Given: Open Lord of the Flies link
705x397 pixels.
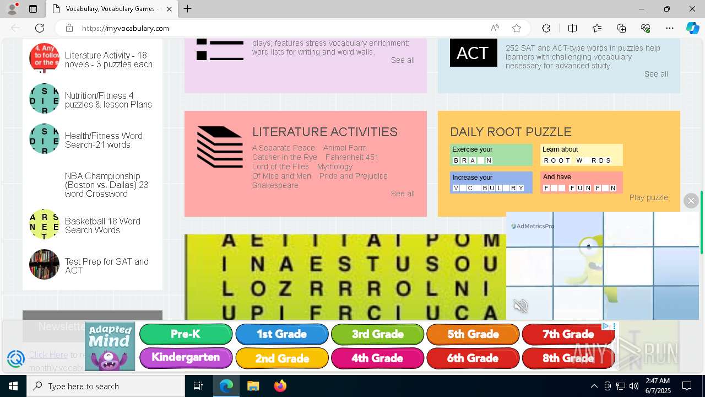Looking at the screenshot, I should point(280,167).
